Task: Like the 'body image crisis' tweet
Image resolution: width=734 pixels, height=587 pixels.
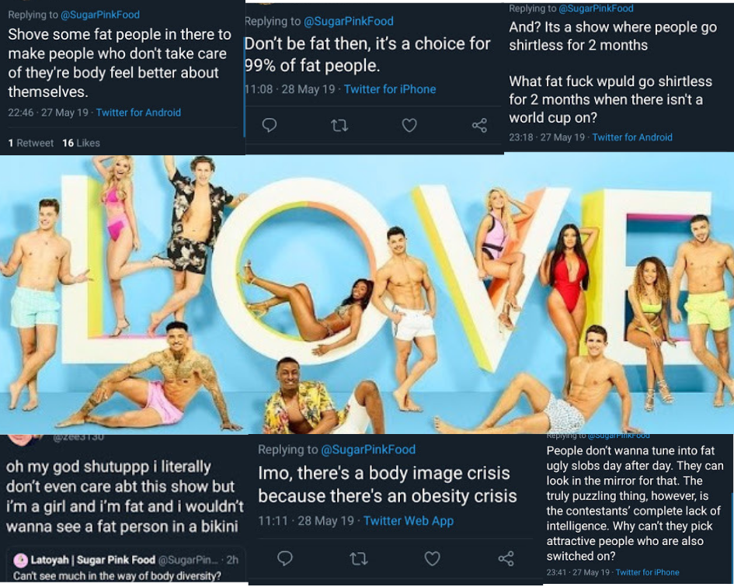Action: [x=432, y=558]
